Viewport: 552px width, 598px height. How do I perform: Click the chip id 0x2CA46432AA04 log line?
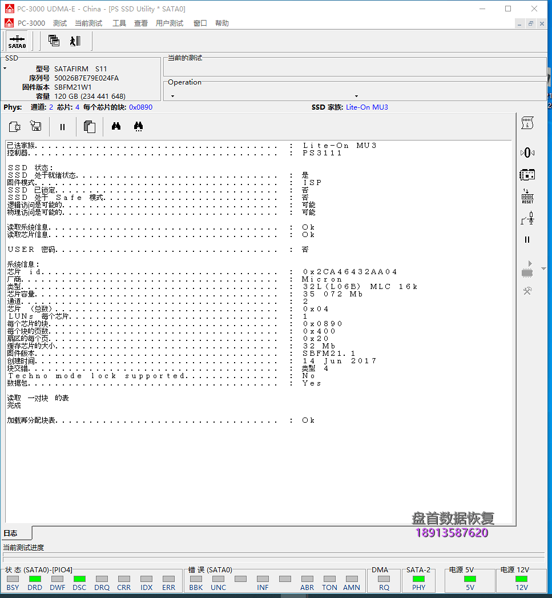(x=202, y=272)
